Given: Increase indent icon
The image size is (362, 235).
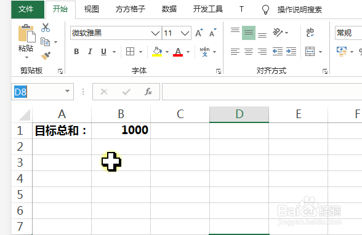Looking at the screenshot, I should (x=291, y=52).
